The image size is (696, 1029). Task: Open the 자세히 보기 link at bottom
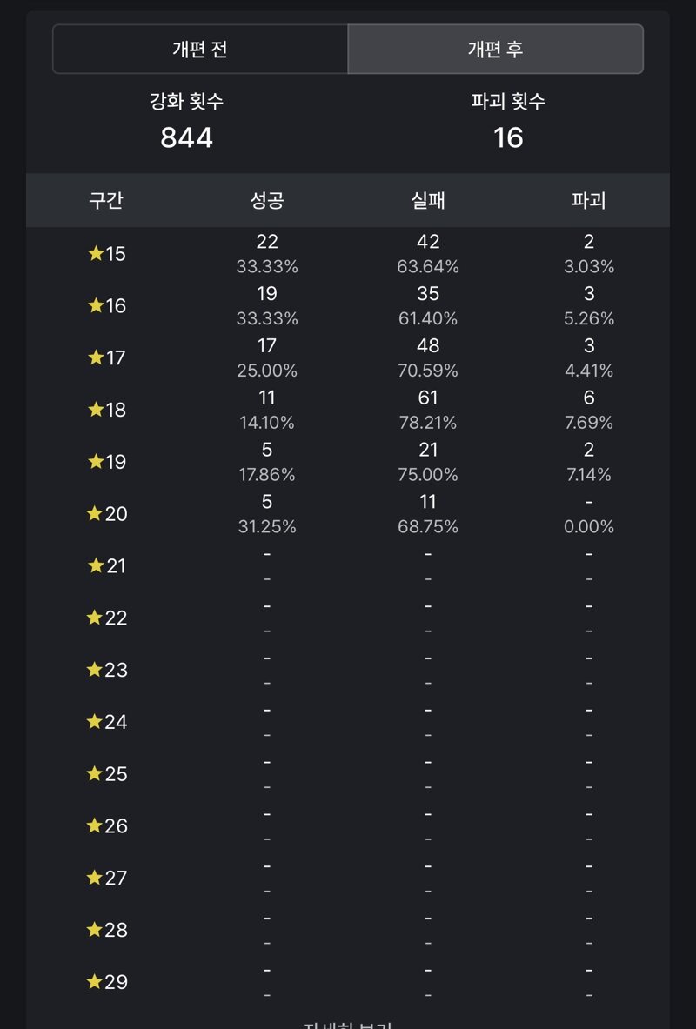[x=347, y=1025]
